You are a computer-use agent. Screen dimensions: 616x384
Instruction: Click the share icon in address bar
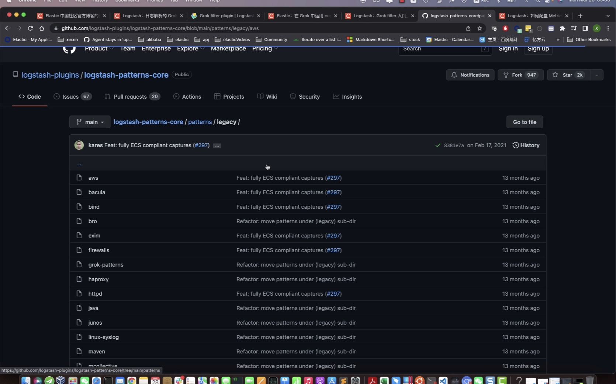(x=468, y=28)
